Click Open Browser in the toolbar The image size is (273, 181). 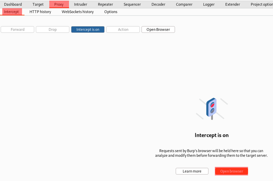click(158, 30)
